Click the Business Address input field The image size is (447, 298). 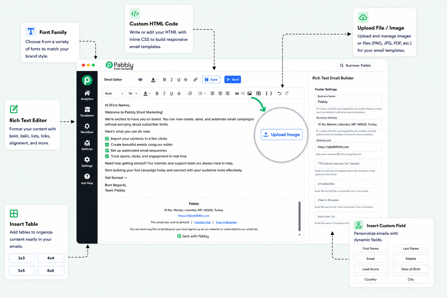[348, 124]
